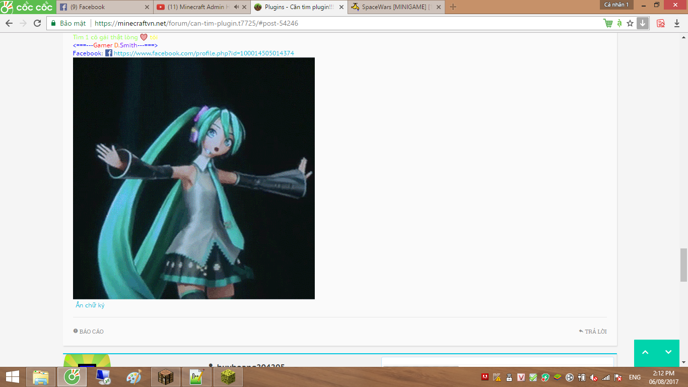Report the post with BÁO CÁO
This screenshot has width=688, height=387.
click(x=89, y=332)
